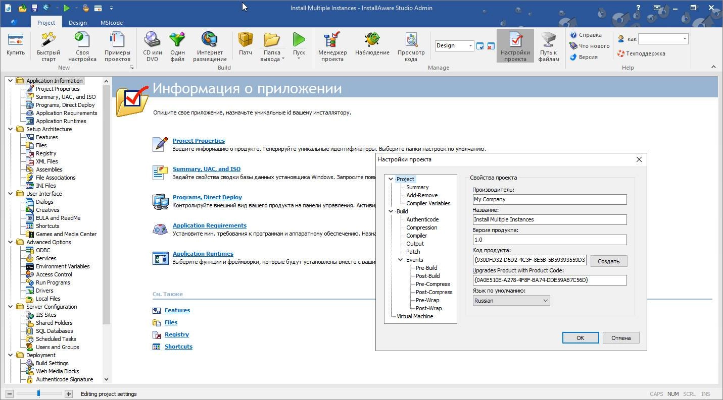Collapse Advanced Options tree node

click(10, 242)
